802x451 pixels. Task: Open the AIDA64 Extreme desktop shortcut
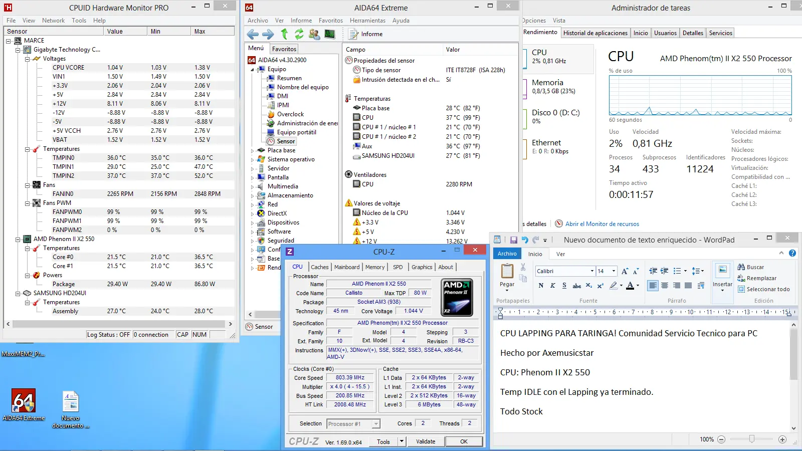24,405
